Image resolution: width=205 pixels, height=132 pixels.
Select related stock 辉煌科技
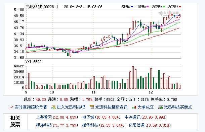(x=44, y=125)
